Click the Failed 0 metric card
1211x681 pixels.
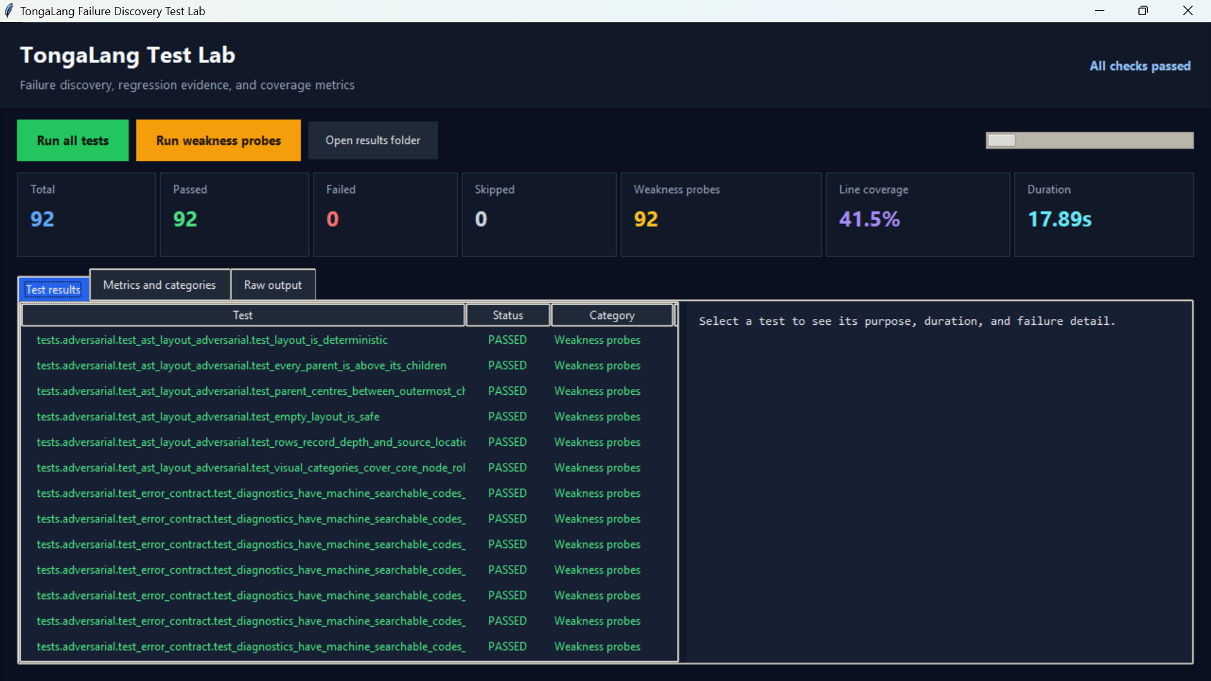(x=385, y=214)
